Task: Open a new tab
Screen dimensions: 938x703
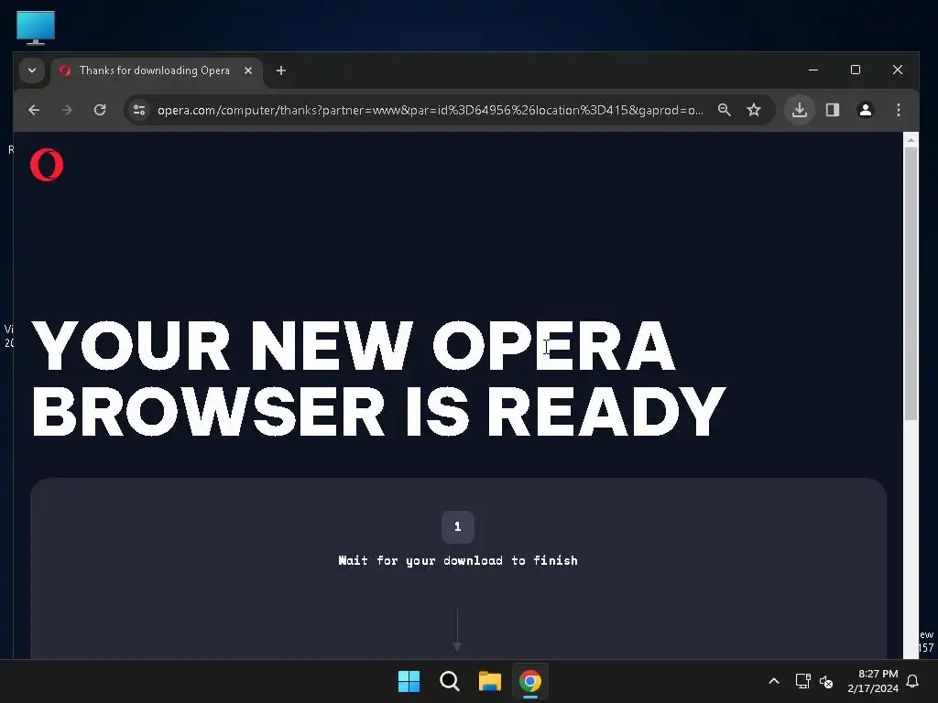Action: coord(281,70)
